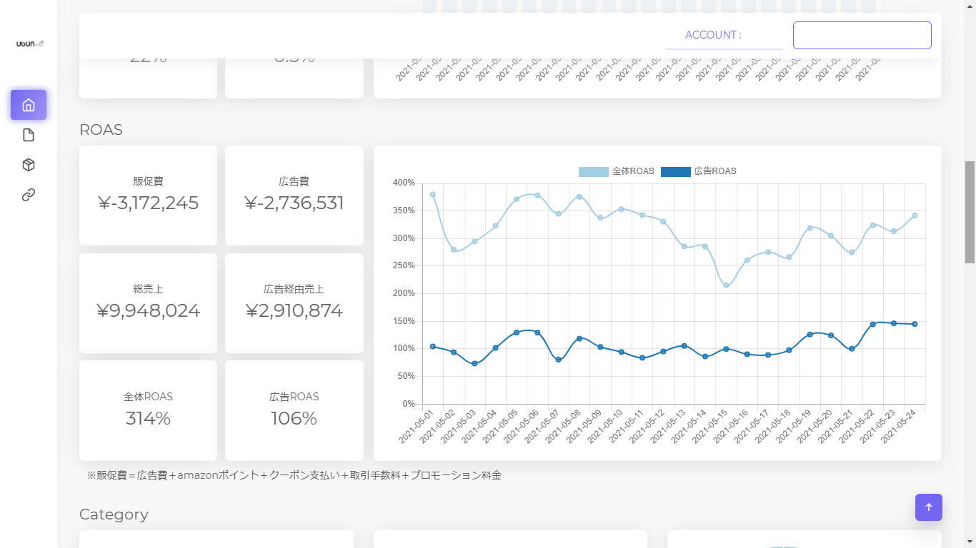Click 広告ROAS data point for 2021-05-08
The width and height of the screenshot is (976, 548).
coord(579,338)
